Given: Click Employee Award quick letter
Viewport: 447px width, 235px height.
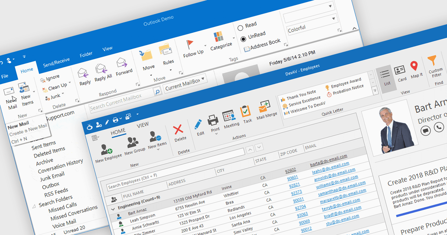Looking at the screenshot, I should tap(343, 83).
